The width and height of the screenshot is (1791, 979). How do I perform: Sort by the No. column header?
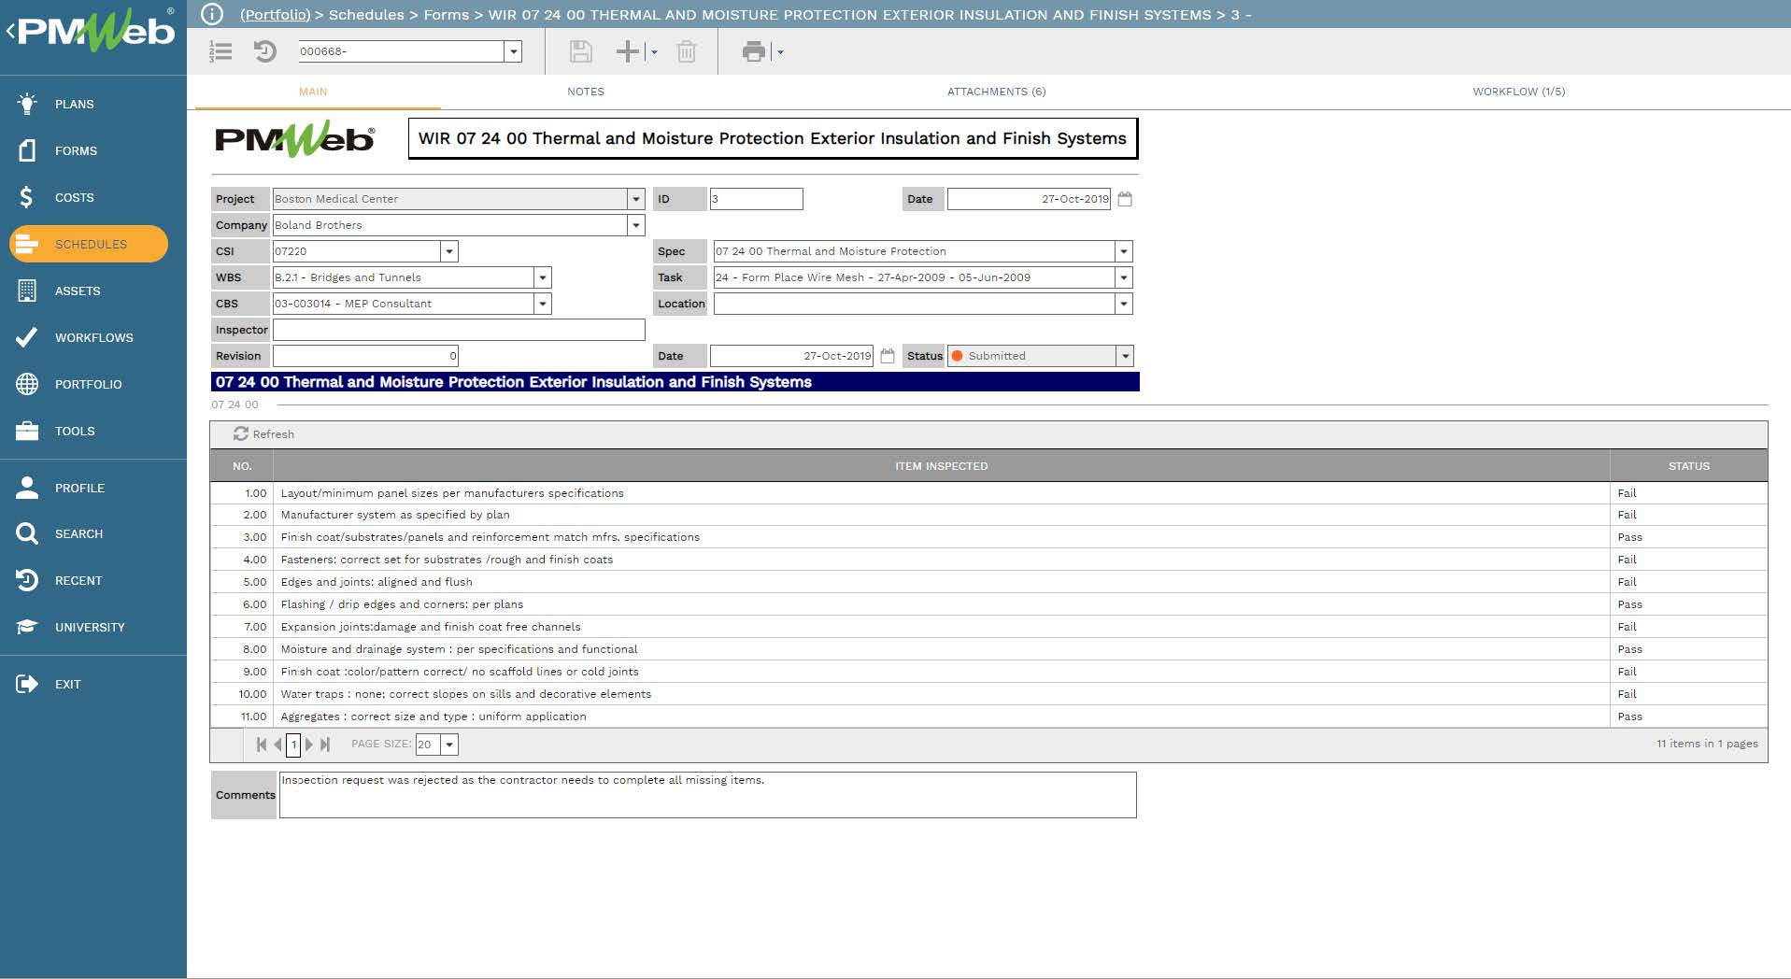pos(242,466)
